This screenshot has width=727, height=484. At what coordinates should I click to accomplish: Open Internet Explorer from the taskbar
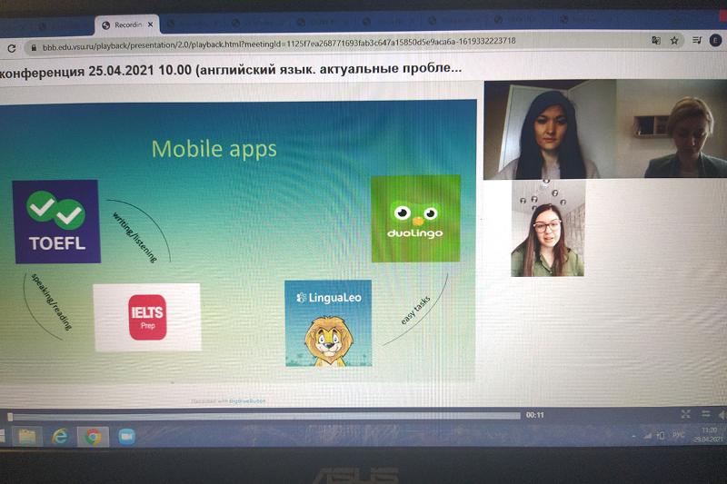click(60, 437)
